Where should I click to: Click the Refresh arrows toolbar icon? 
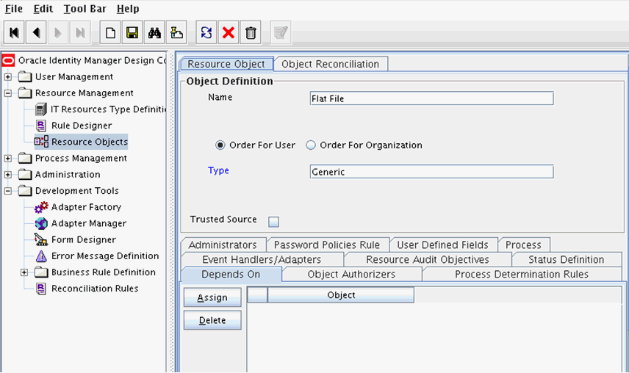206,33
